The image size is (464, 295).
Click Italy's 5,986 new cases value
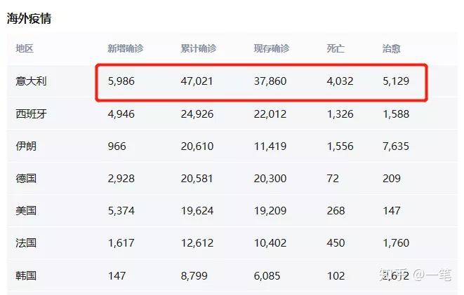pyautogui.click(x=121, y=81)
